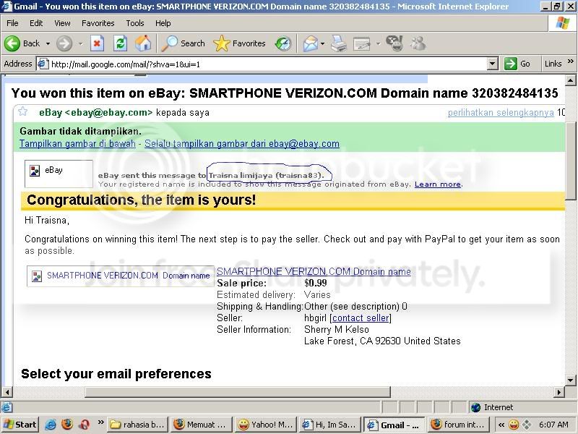Screen dimensions: 578x434
Task: Expand the Quick Launch overflow chevron
Action: click(100, 422)
